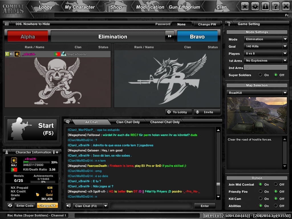Set Friendly Fire to Off

[x=276, y=191]
